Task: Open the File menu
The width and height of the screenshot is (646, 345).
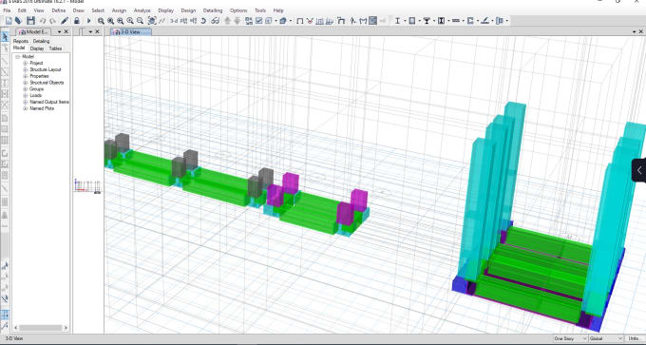Action: [7, 10]
